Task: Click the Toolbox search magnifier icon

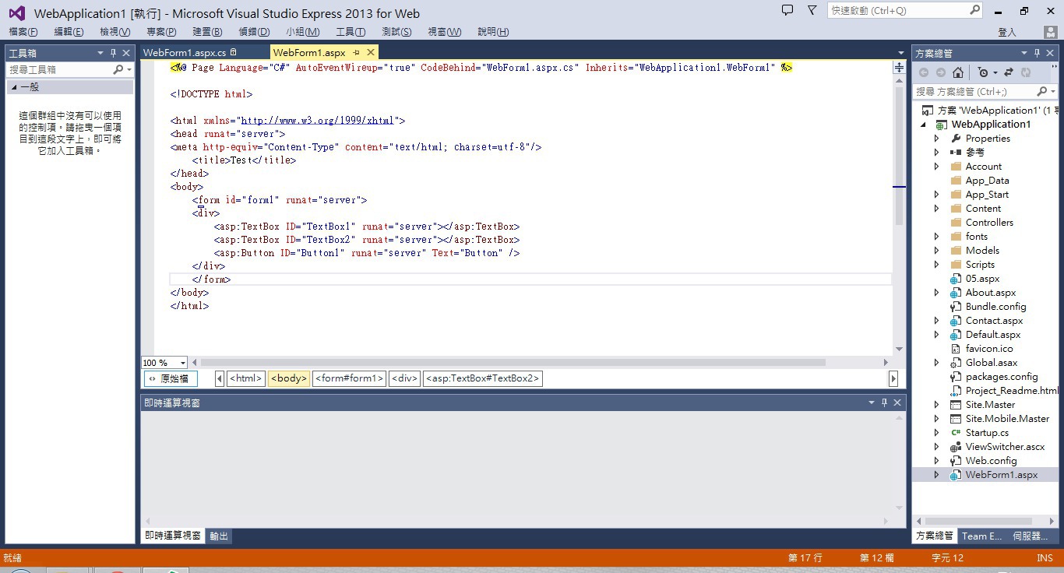Action: click(x=118, y=69)
